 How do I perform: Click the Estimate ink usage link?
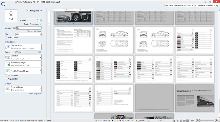(x=34, y=31)
